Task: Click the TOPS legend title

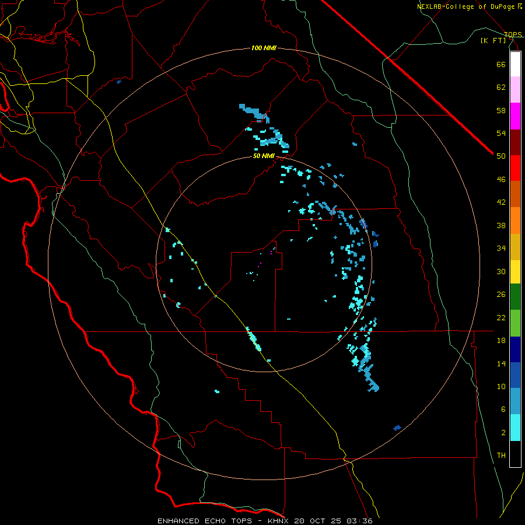Action: pos(513,34)
